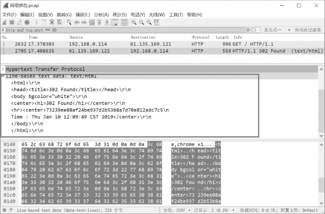325x214 pixels.
Task: Click packet details scrollbar down arrow
Action: coord(322,136)
